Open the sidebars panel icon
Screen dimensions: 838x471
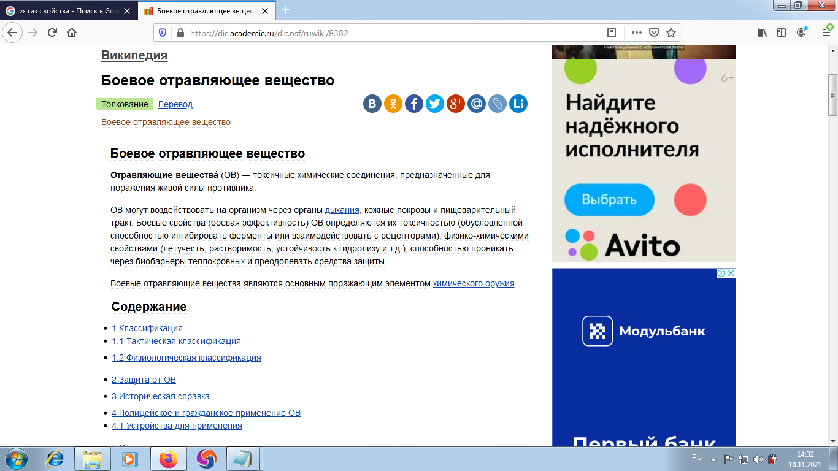coord(780,33)
